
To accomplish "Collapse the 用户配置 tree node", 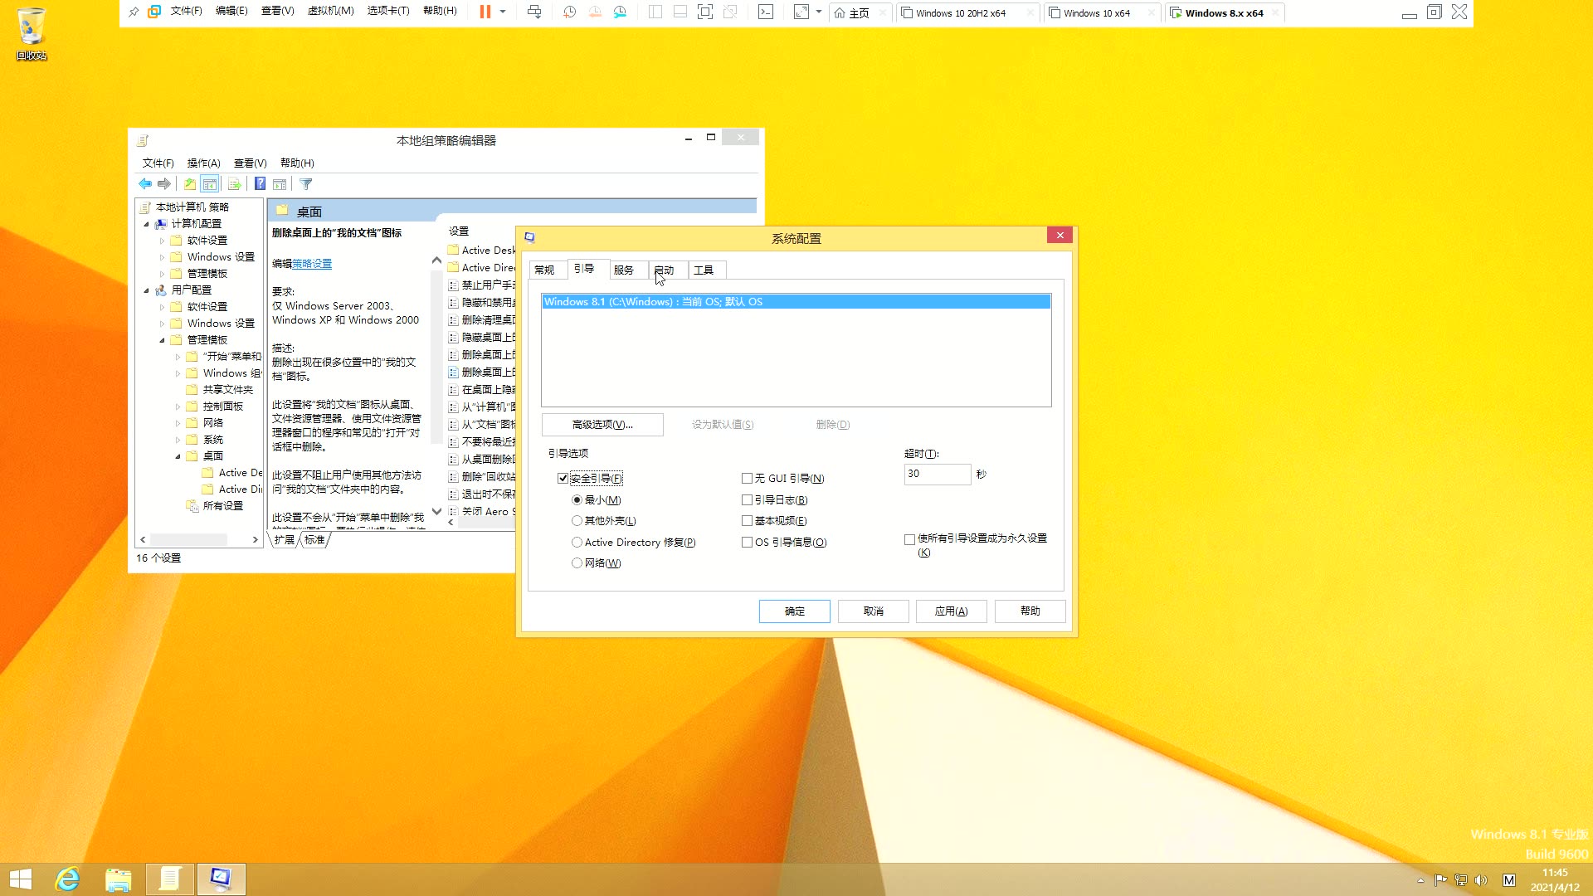I will [147, 290].
